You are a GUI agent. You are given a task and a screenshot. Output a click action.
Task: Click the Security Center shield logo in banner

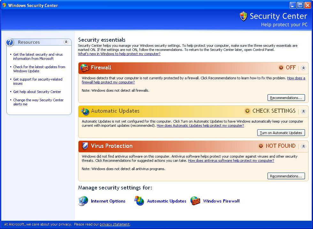[243, 16]
